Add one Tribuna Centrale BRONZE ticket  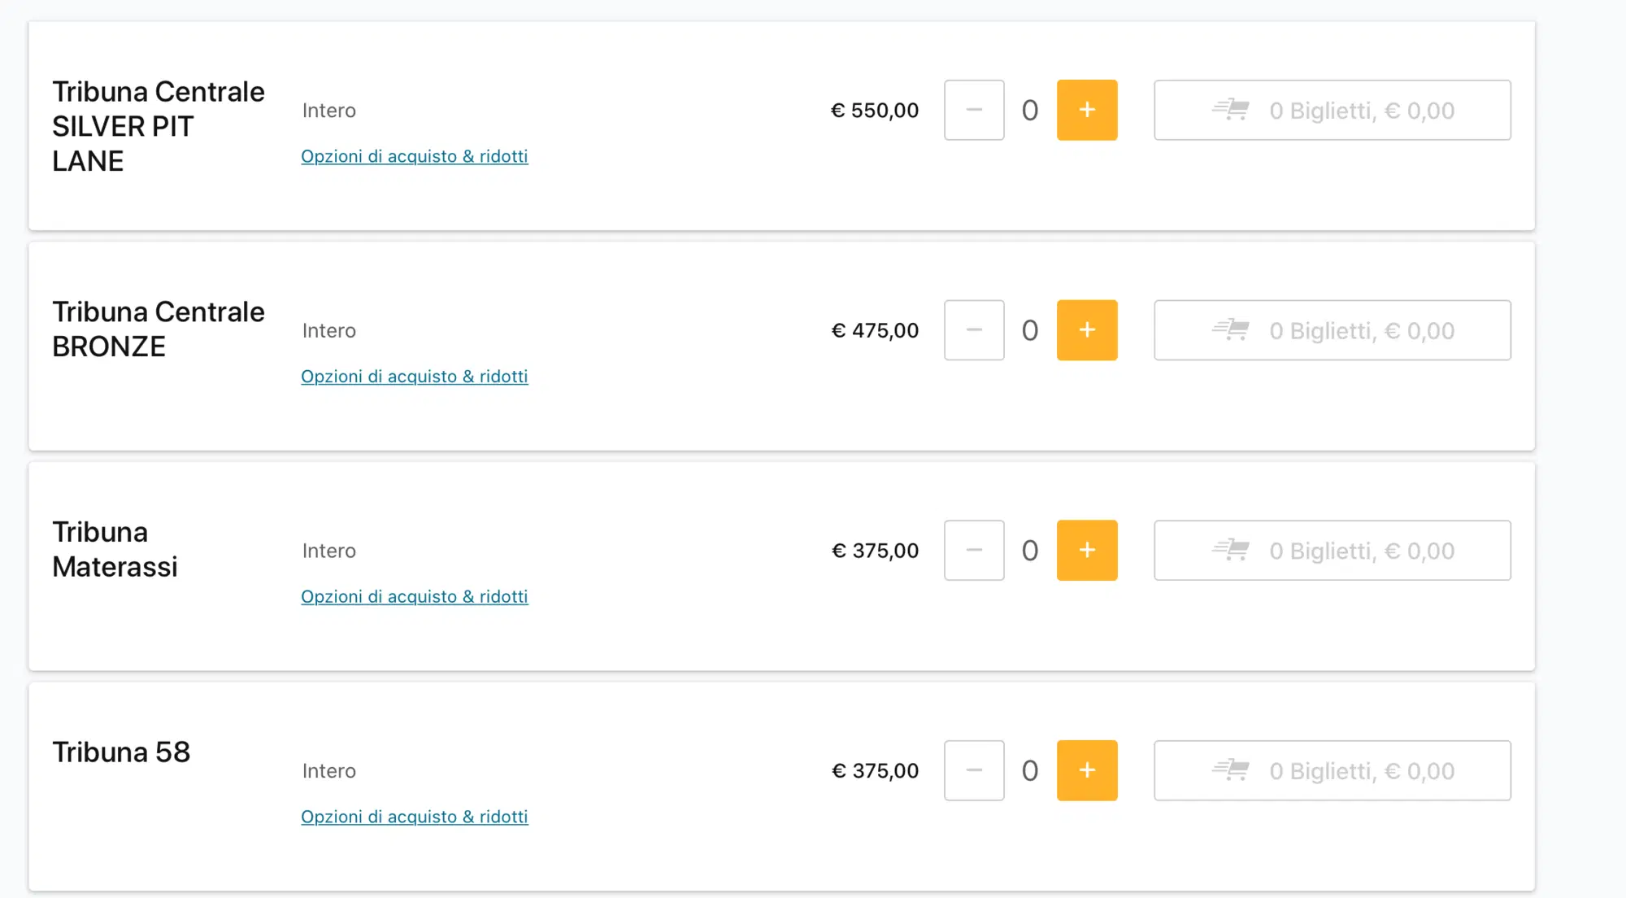pos(1086,330)
